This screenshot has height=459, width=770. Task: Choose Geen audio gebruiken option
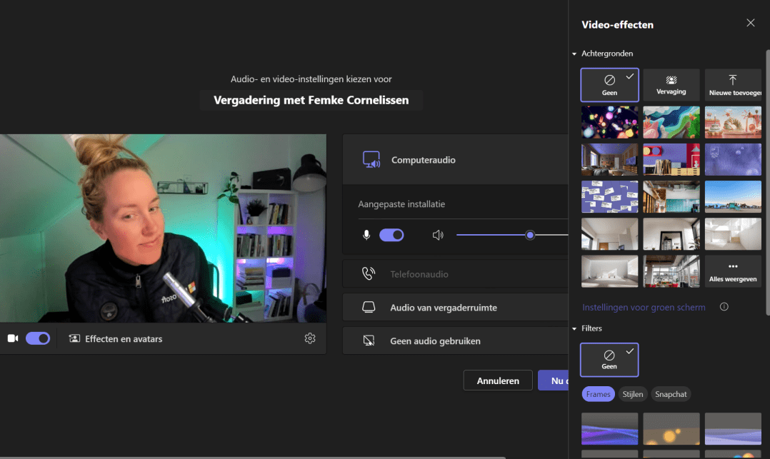coord(434,341)
